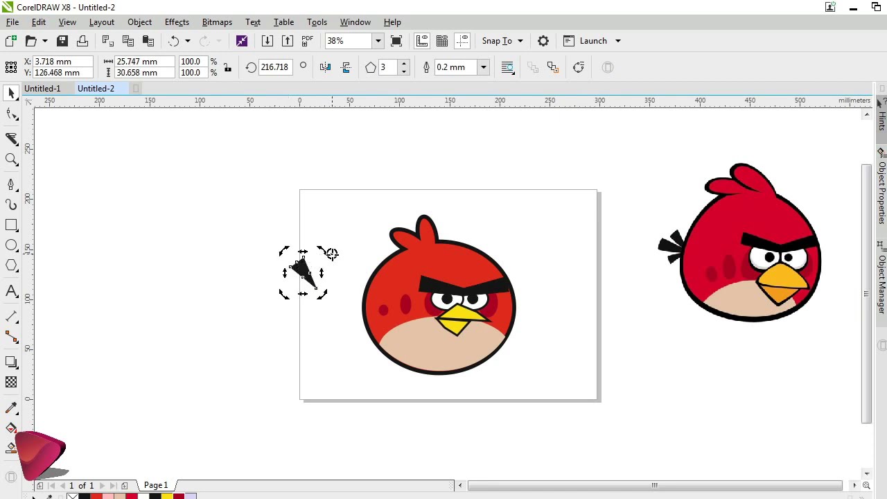887x499 pixels.
Task: Select the Pick tool in toolbox
Action: (11, 93)
